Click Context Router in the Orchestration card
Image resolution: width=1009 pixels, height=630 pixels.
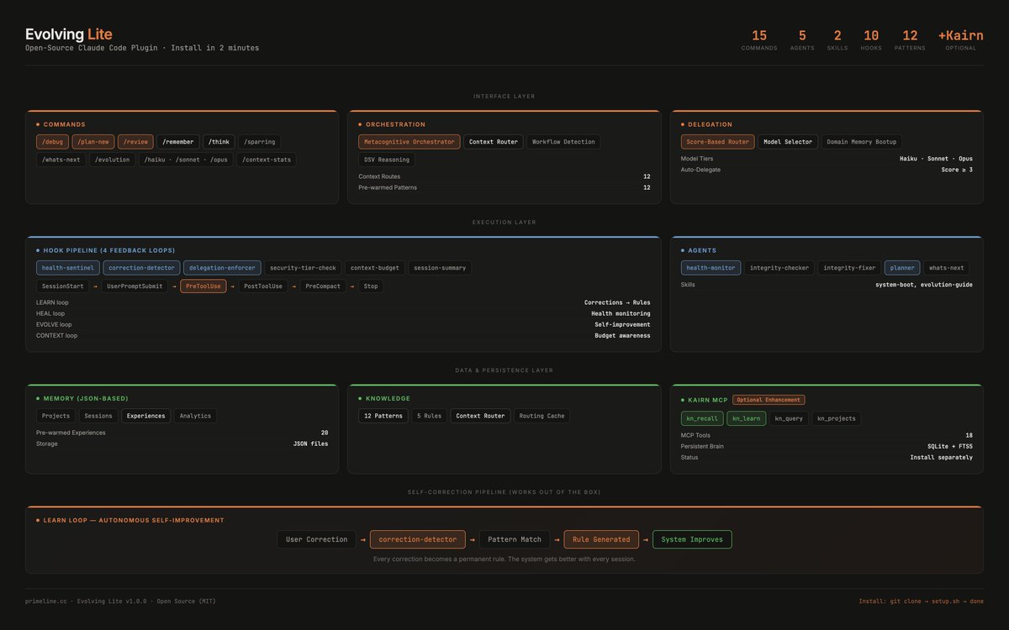[x=494, y=142]
